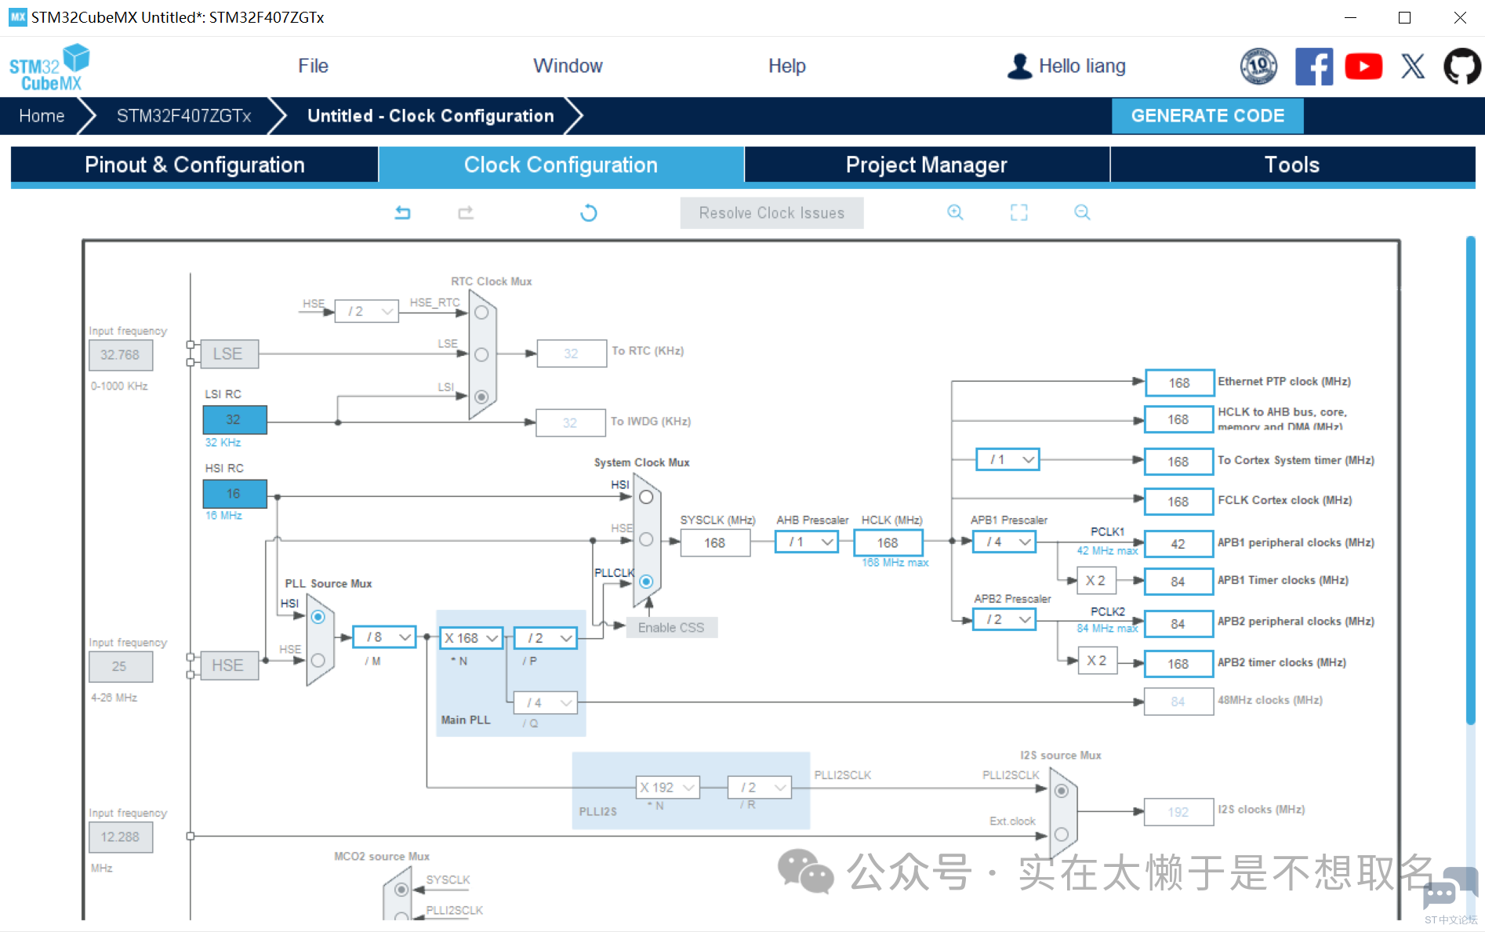
Task: Select HSE_RTC input in RTC Clock Mux
Action: (x=481, y=312)
